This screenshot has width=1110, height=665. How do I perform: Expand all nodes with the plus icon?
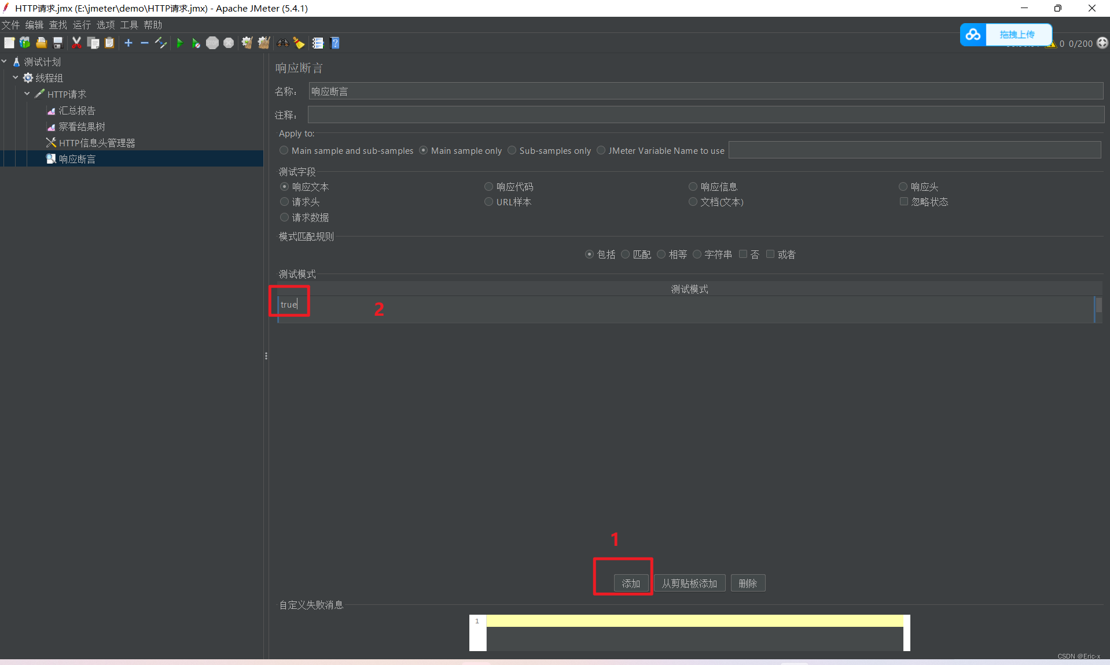point(128,43)
